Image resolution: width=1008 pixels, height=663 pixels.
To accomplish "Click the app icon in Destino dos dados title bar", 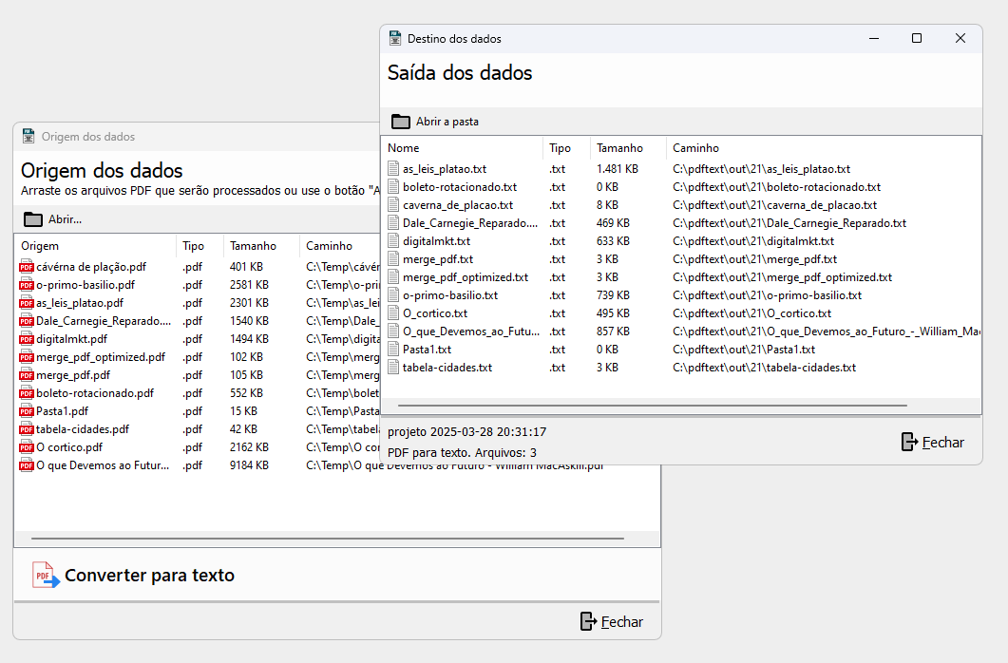I will [395, 39].
